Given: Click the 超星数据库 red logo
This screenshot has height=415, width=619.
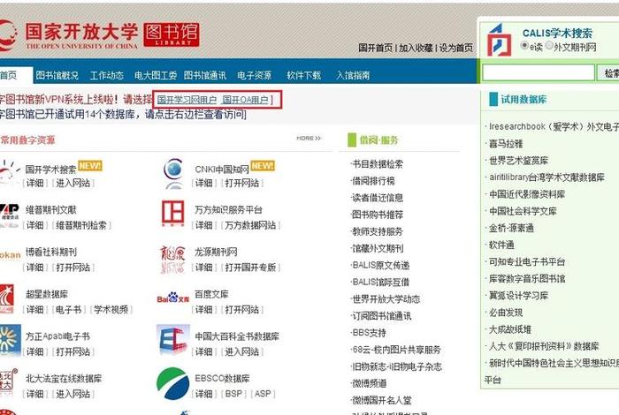Looking at the screenshot, I should pos(7,298).
